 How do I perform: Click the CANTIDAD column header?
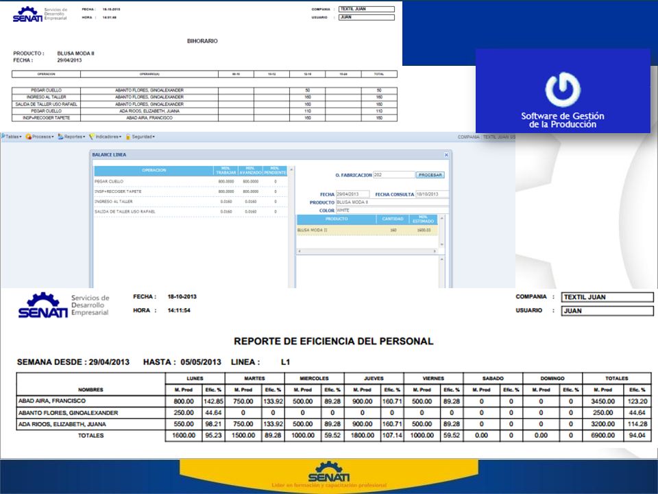pyautogui.click(x=392, y=219)
